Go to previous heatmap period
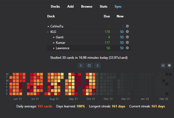 click(81, 65)
